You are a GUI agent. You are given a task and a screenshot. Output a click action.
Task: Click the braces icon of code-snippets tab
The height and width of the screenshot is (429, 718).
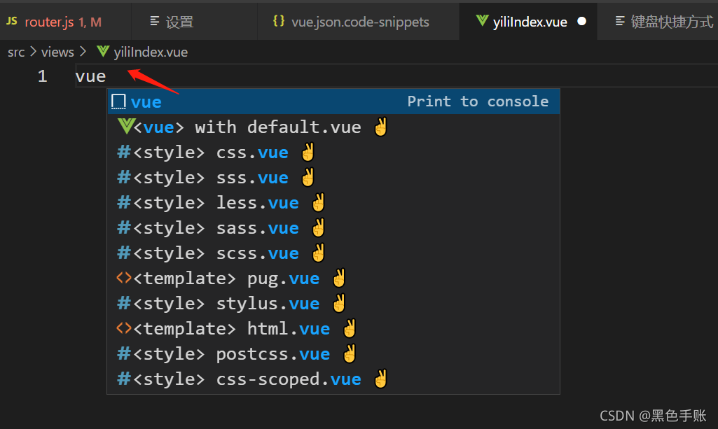click(279, 20)
